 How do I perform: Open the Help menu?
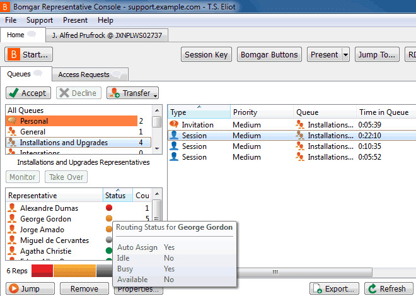pos(105,20)
